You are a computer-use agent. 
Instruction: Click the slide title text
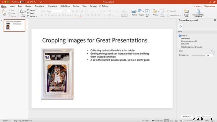(95, 40)
